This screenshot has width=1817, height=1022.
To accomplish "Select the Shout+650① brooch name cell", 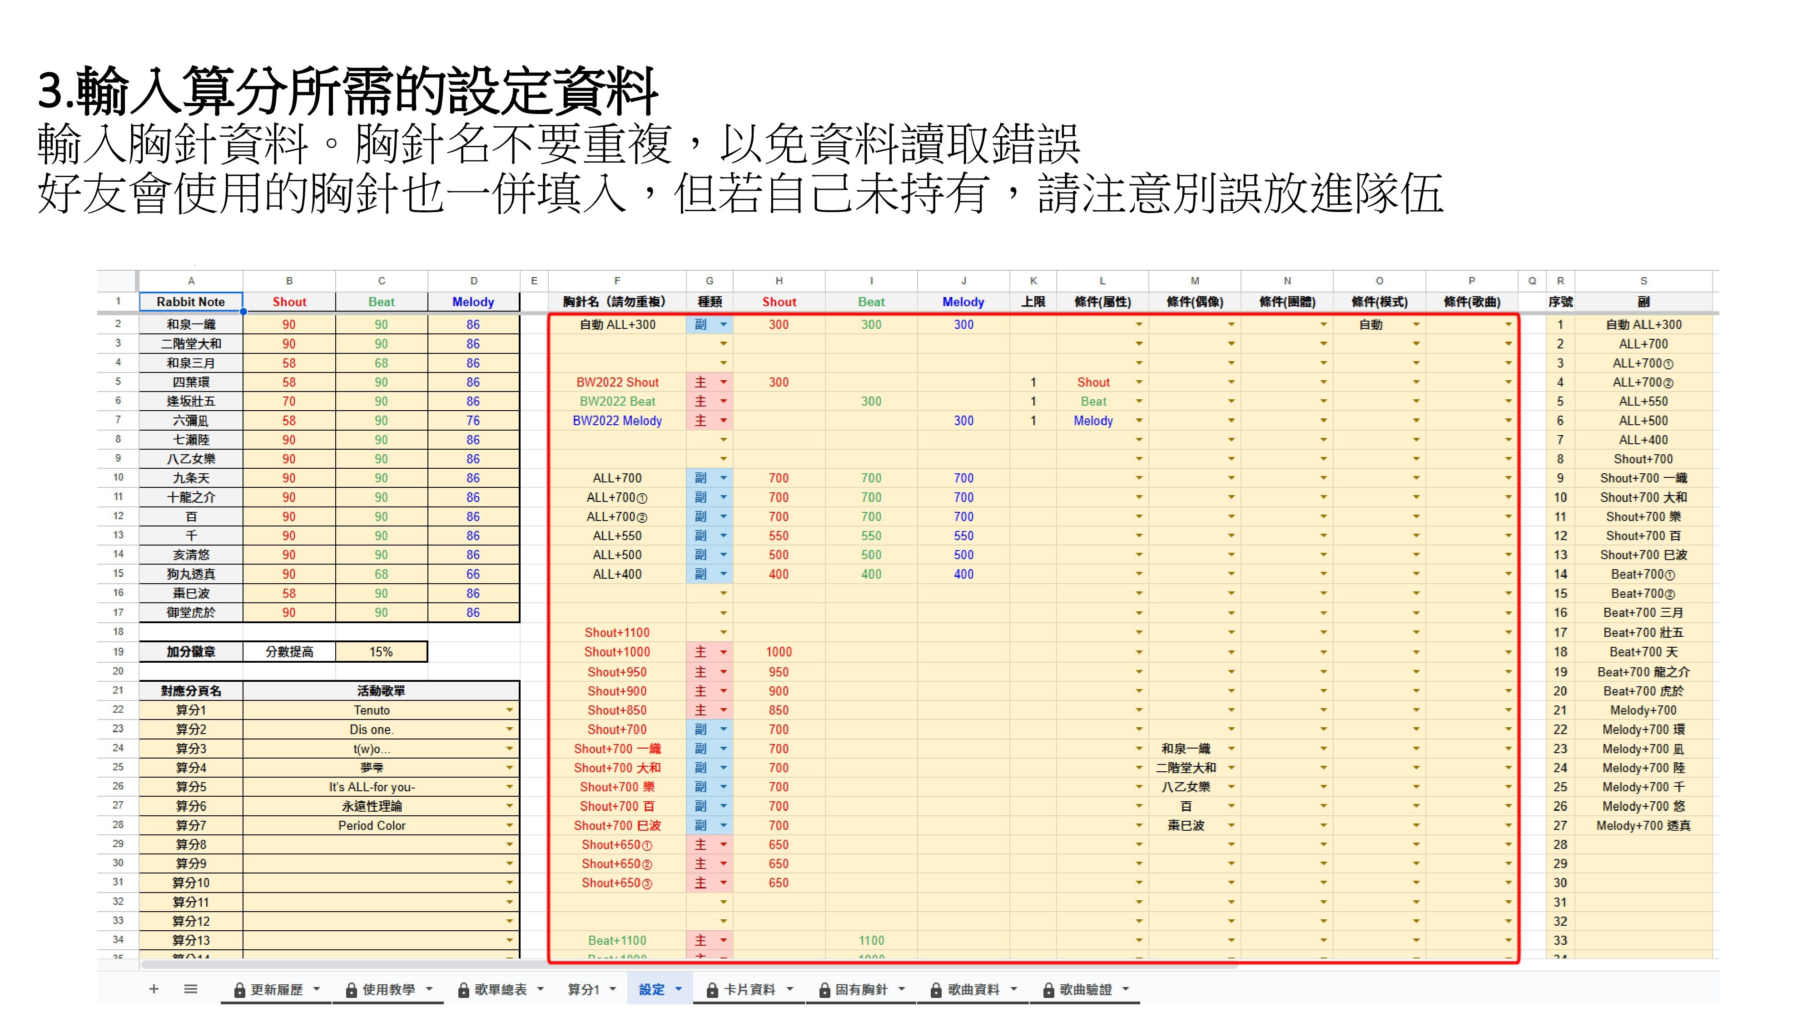I will [617, 844].
